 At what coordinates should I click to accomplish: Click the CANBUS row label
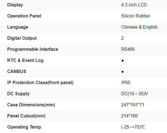(x=17, y=71)
